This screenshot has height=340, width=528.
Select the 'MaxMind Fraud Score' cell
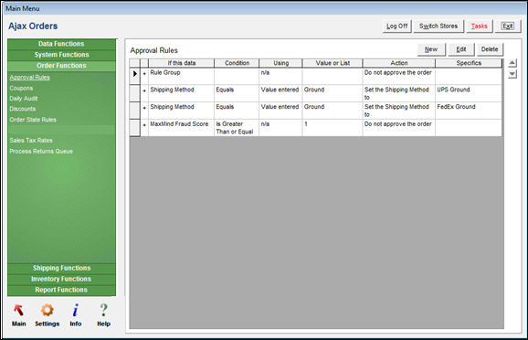click(181, 128)
